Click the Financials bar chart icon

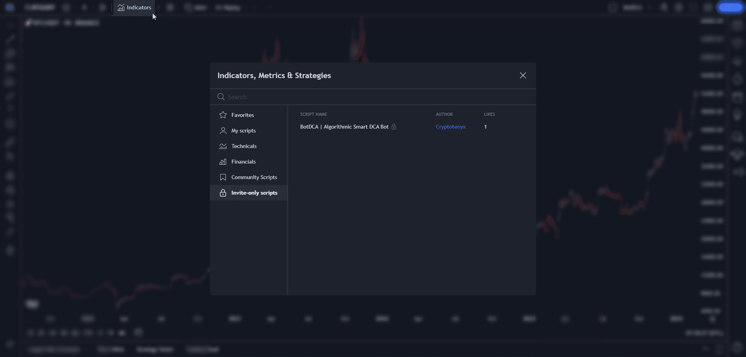pos(223,162)
